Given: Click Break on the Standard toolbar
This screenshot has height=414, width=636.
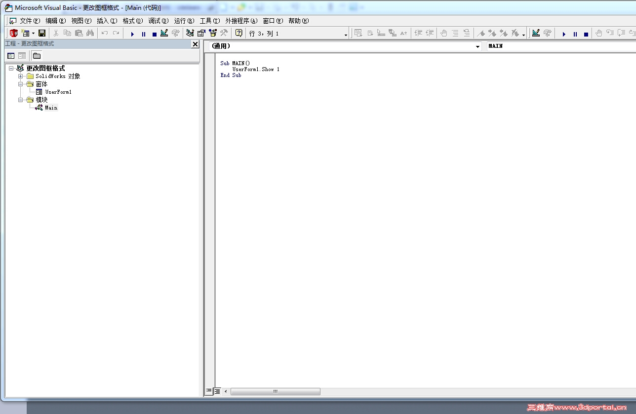Looking at the screenshot, I should coord(144,34).
